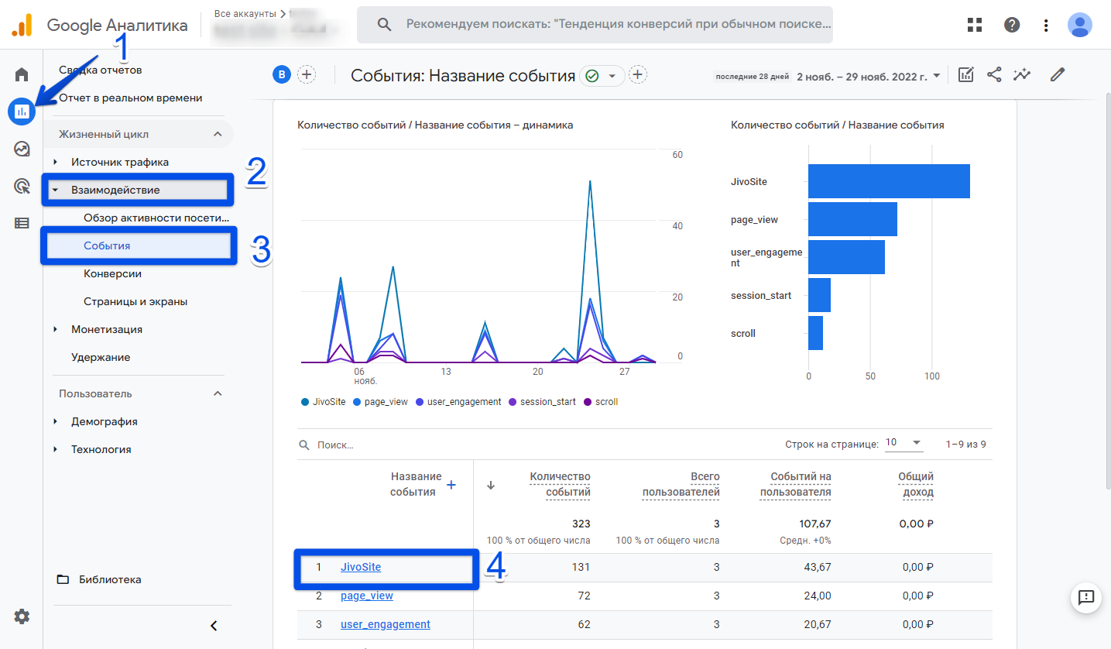Open Отчет в реальном времени
Screen dimensions: 1111x649
point(131,98)
